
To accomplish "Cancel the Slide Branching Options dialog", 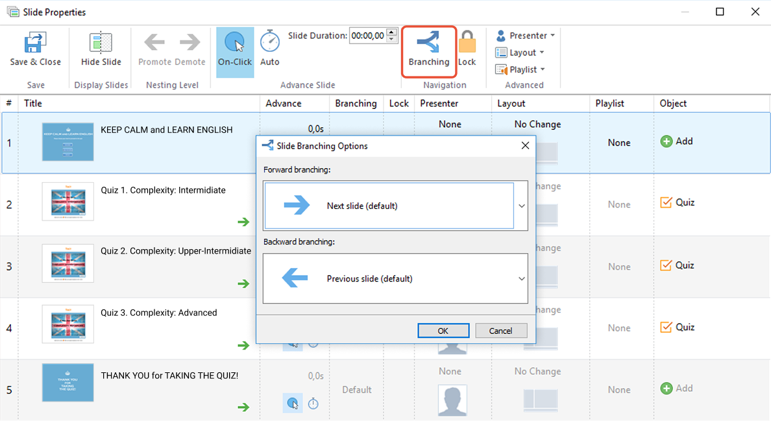I will [501, 330].
